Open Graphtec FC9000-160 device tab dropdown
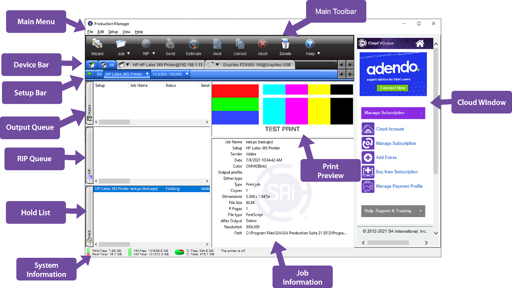This screenshot has width=512, height=288. click(x=217, y=65)
